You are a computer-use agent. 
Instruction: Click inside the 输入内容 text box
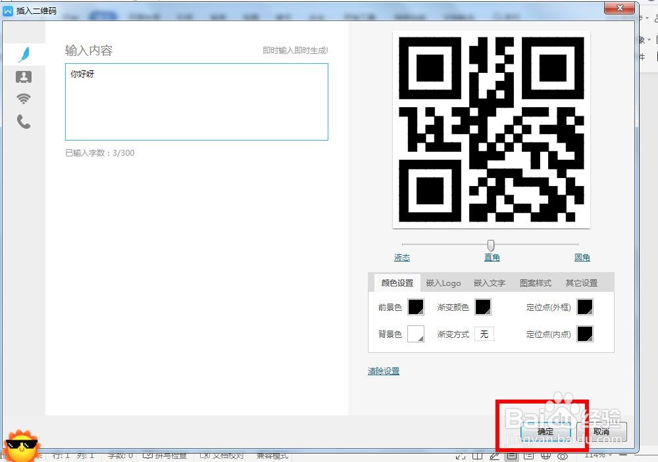click(196, 102)
